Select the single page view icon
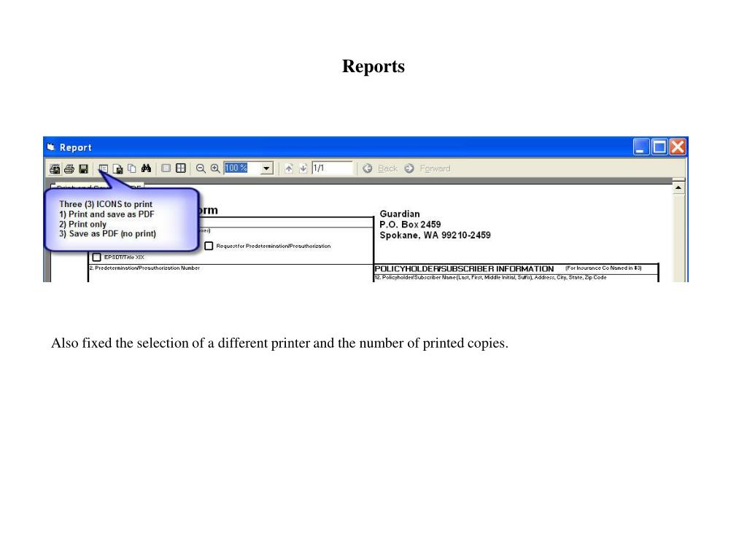Screen dimensions: 747x560 (166, 168)
